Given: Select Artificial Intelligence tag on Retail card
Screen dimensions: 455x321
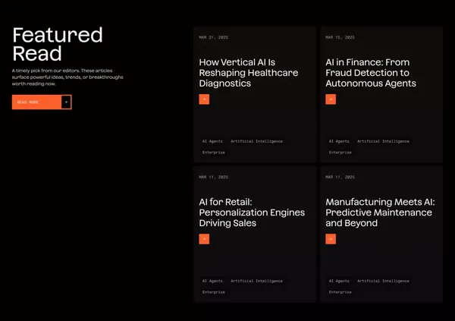Looking at the screenshot, I should (x=256, y=281).
